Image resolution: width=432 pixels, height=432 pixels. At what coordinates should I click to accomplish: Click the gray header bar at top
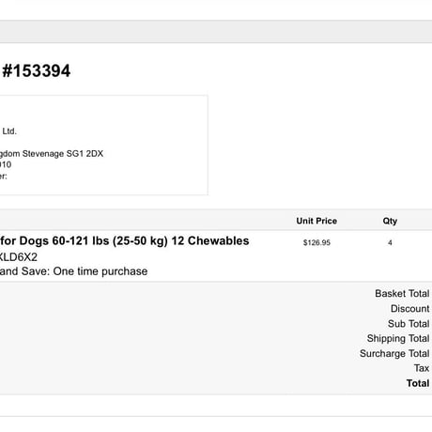pos(216,32)
